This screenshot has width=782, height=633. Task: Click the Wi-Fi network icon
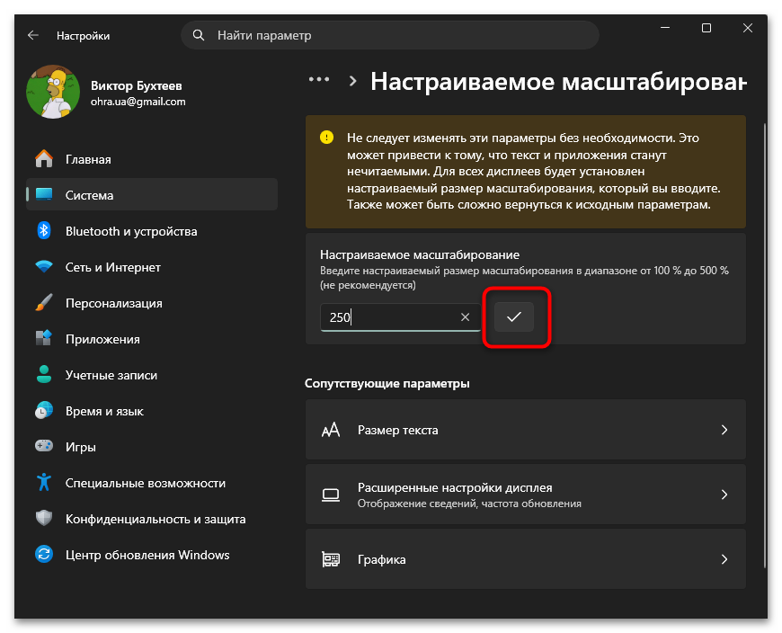[44, 267]
